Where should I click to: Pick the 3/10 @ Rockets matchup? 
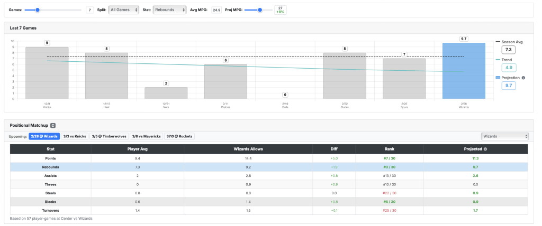click(179, 136)
